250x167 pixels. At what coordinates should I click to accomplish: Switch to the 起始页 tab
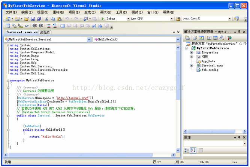pos(45,33)
